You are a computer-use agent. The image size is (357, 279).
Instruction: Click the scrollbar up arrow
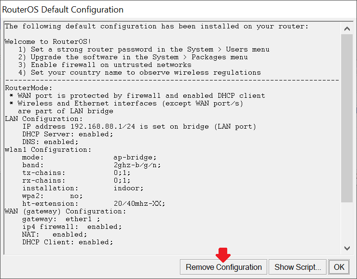[x=347, y=28]
